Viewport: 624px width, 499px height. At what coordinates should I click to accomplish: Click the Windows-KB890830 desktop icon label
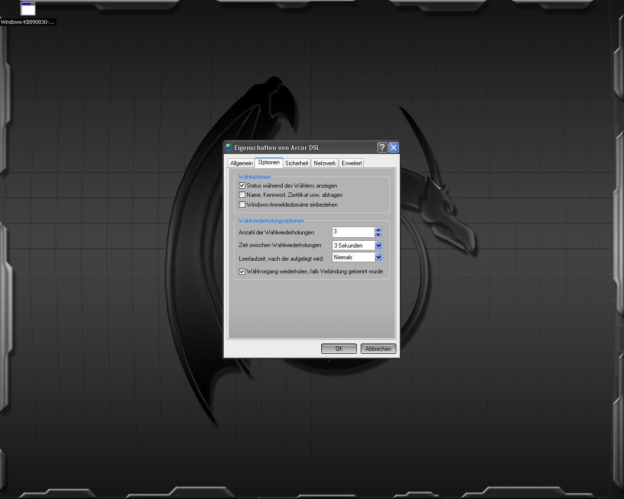coord(28,22)
